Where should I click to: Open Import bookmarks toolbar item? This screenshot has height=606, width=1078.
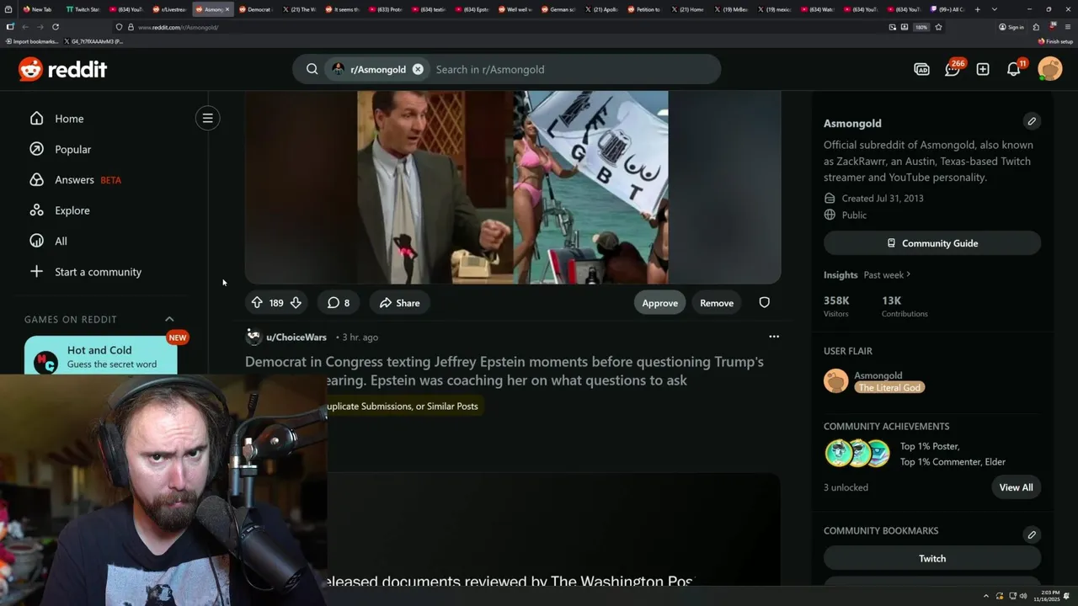(32, 41)
